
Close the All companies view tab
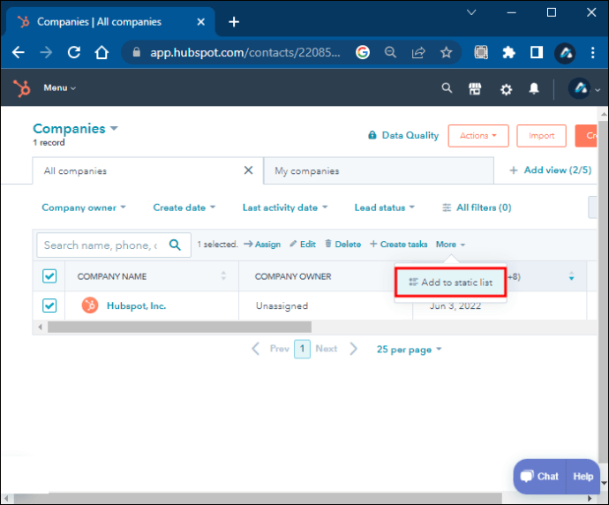(x=249, y=170)
